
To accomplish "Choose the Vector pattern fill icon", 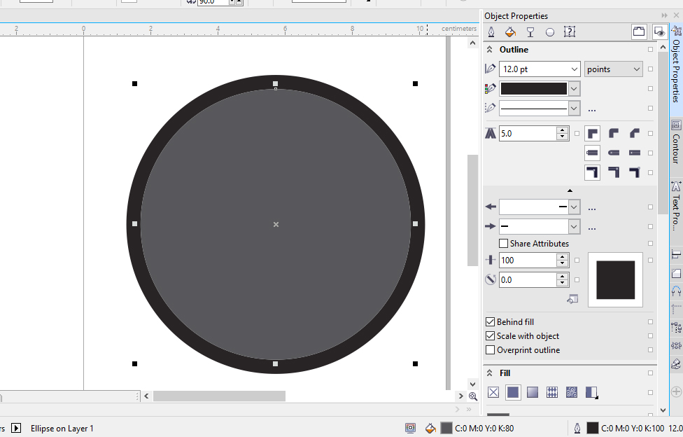I will tap(552, 392).
